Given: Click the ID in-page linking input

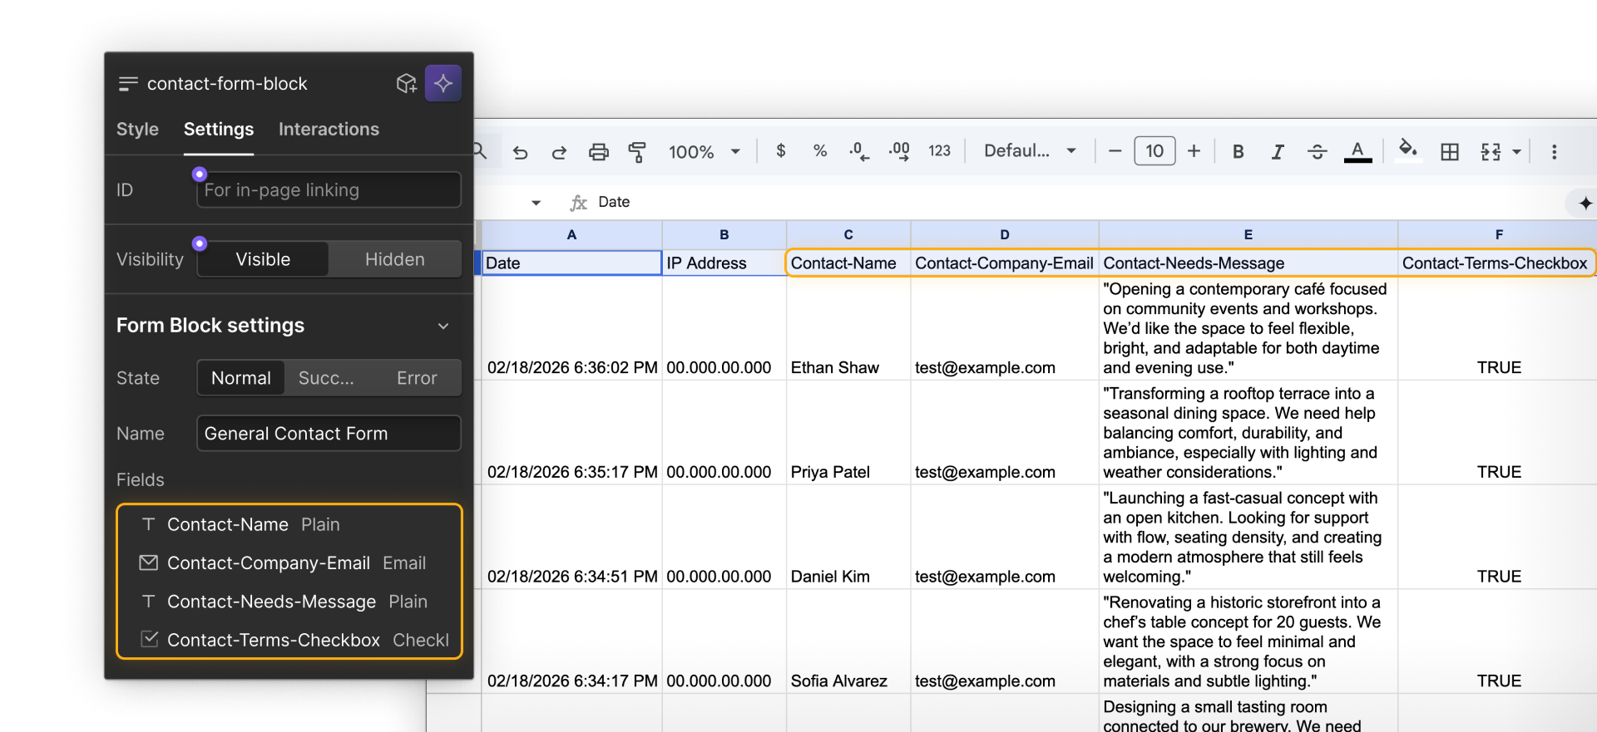Looking at the screenshot, I should click(x=329, y=190).
